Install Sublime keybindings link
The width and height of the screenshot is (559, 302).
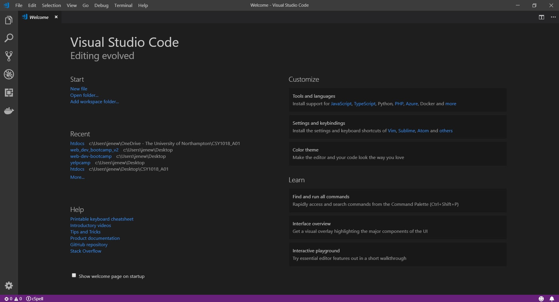[406, 131]
